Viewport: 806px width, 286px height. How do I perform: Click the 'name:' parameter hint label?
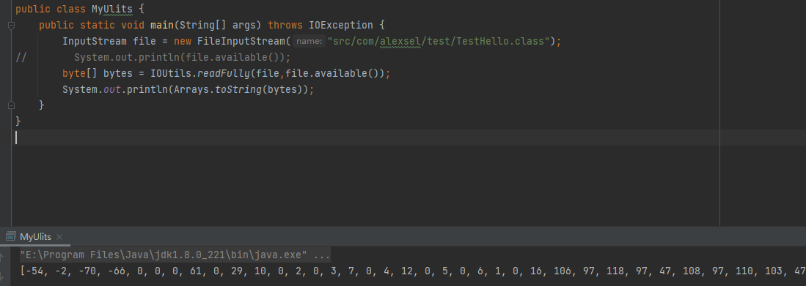pos(309,42)
